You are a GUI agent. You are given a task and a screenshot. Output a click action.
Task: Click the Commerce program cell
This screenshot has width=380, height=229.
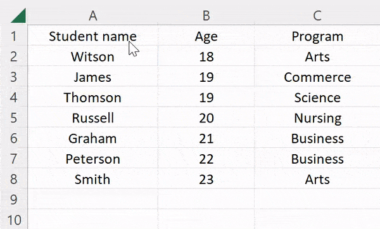[x=317, y=77]
